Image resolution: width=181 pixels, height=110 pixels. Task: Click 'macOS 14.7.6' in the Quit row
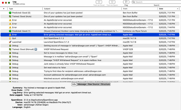129,38
